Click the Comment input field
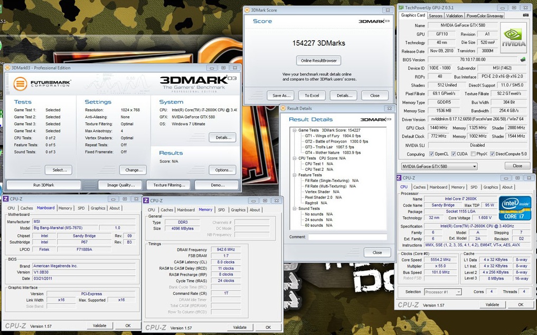 347,237
